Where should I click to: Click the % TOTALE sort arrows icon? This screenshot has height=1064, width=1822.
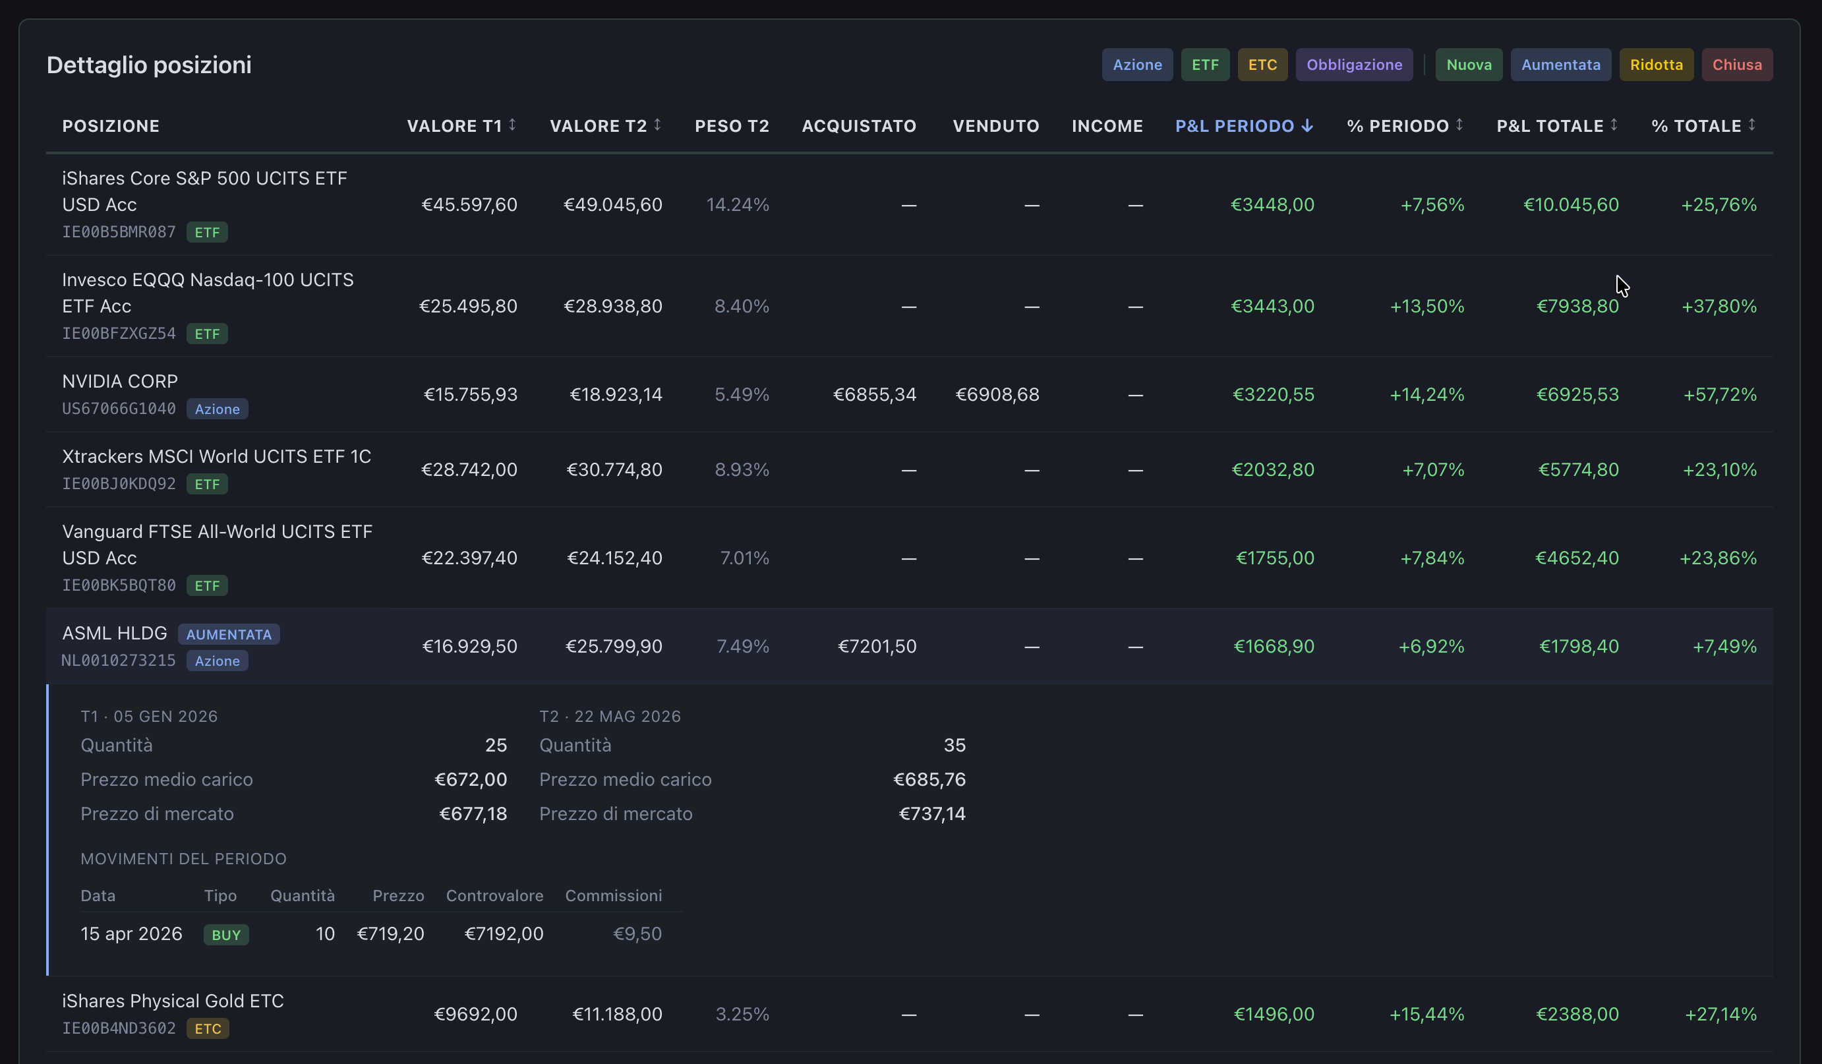[1752, 125]
